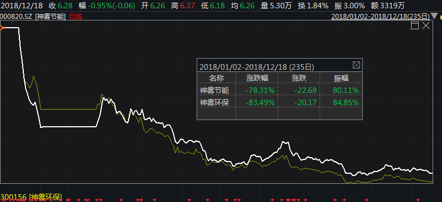Image resolution: width=442 pixels, height=202 pixels.
Task: Click the high price 高 6.37
Action: click(x=183, y=6)
